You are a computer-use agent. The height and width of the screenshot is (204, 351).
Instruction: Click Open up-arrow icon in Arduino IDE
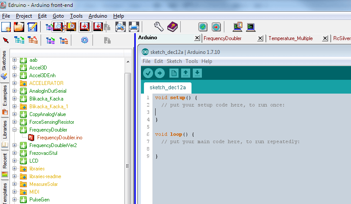point(185,73)
